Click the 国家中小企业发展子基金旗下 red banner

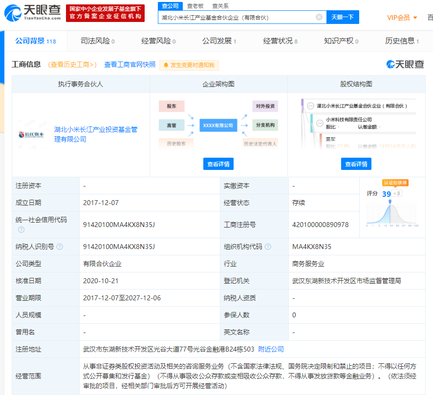(x=105, y=13)
